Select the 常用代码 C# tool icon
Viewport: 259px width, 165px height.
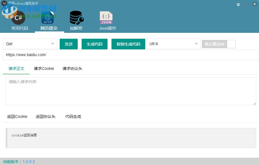coord(19,20)
